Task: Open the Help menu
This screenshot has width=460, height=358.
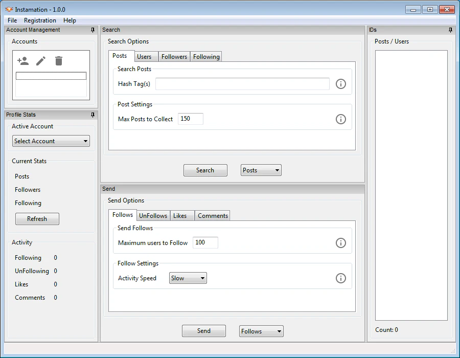Action: tap(70, 20)
